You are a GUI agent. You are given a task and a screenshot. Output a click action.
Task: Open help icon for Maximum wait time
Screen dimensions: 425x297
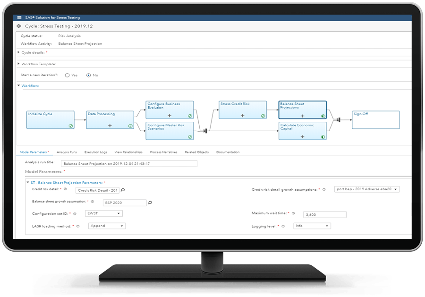click(293, 213)
